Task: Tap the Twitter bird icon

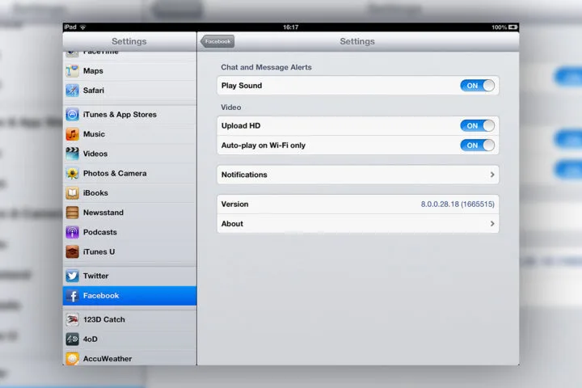Action: point(73,276)
